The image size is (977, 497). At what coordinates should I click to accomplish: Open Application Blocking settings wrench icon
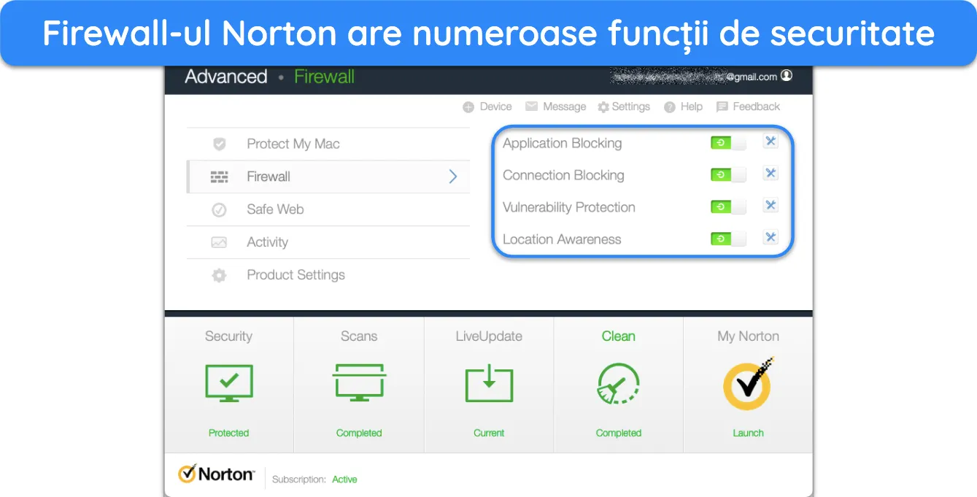point(770,142)
